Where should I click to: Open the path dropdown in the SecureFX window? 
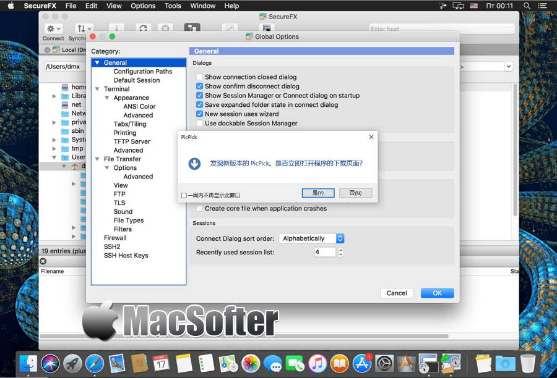click(509, 66)
